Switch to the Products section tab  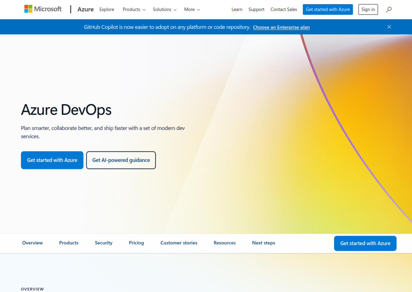(69, 243)
